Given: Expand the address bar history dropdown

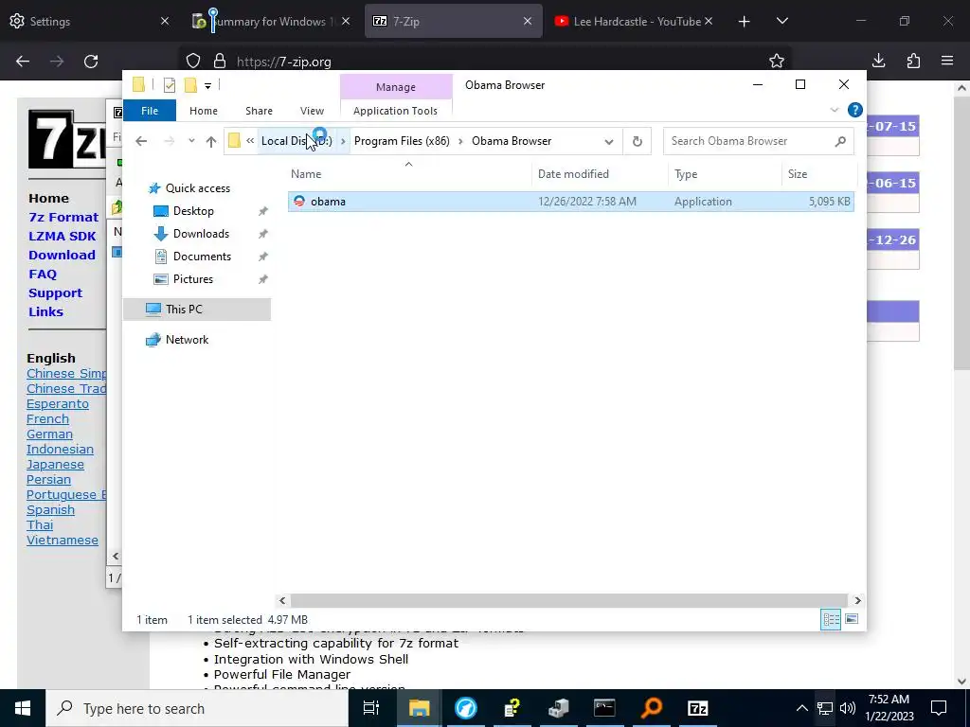Looking at the screenshot, I should (609, 142).
